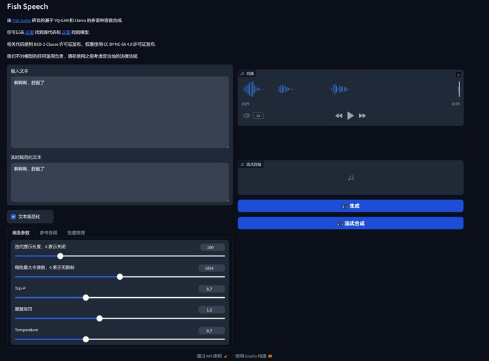The image size is (489, 361).
Task: Click the Fish Speech page title
Action: click(28, 6)
